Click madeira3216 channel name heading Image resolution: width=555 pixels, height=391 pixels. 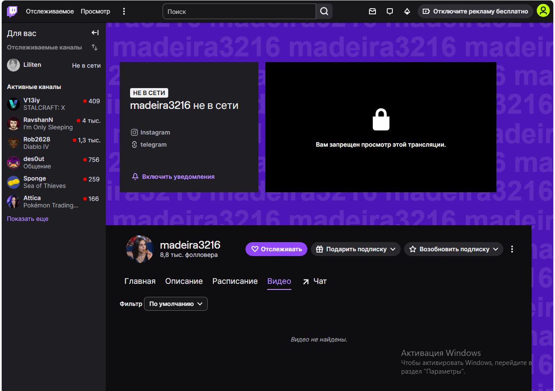pos(190,245)
